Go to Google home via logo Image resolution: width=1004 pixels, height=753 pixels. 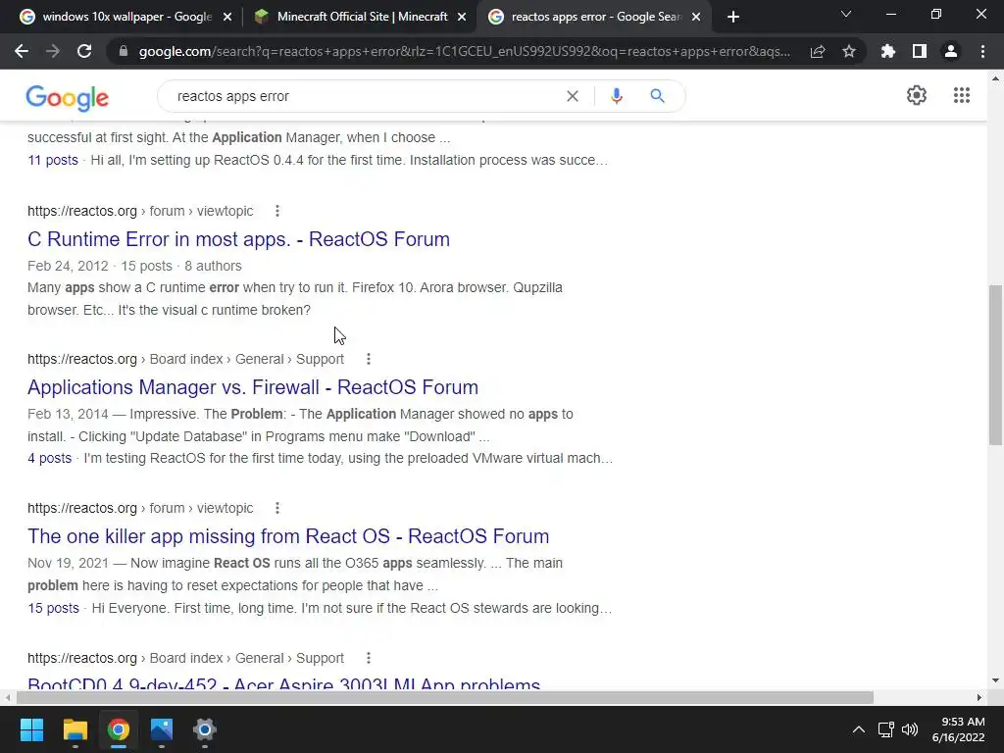pos(68,97)
